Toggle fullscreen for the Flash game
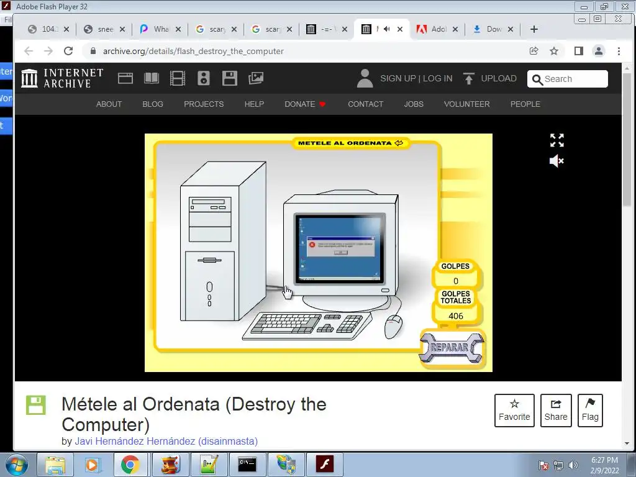 pos(557,140)
